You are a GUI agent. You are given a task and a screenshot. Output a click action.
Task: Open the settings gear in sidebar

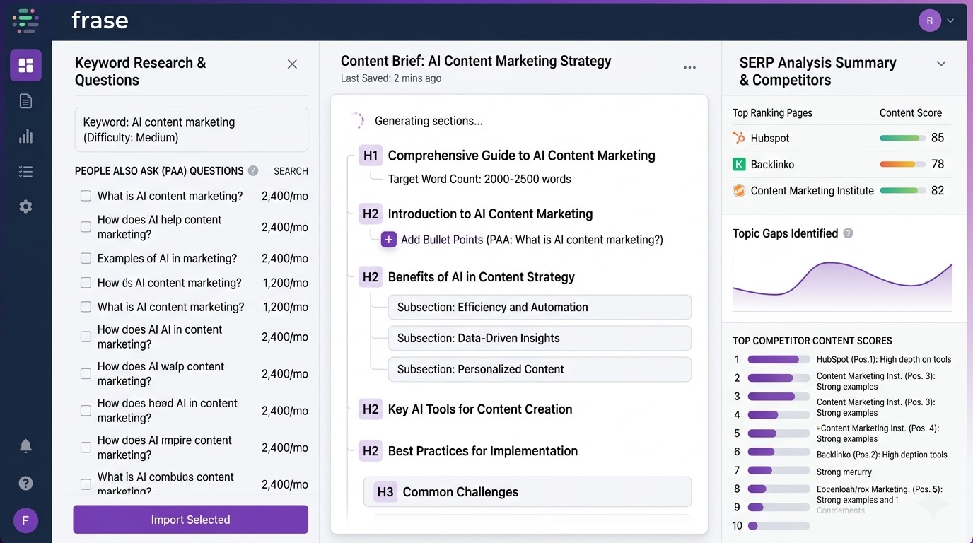tap(25, 206)
